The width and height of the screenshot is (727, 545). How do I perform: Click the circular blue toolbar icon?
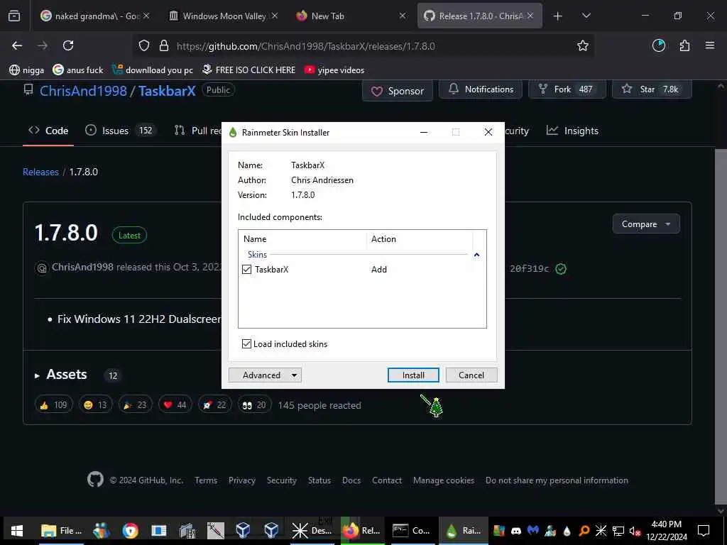(659, 45)
